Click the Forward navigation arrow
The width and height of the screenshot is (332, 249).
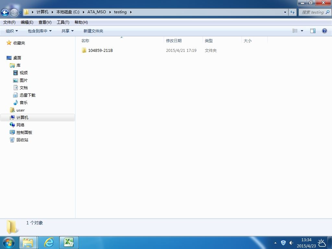tap(14, 13)
